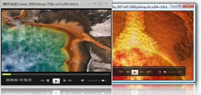Minimize the left player window
Image resolution: width=201 pixels, height=95 pixels.
click(x=89, y=4)
